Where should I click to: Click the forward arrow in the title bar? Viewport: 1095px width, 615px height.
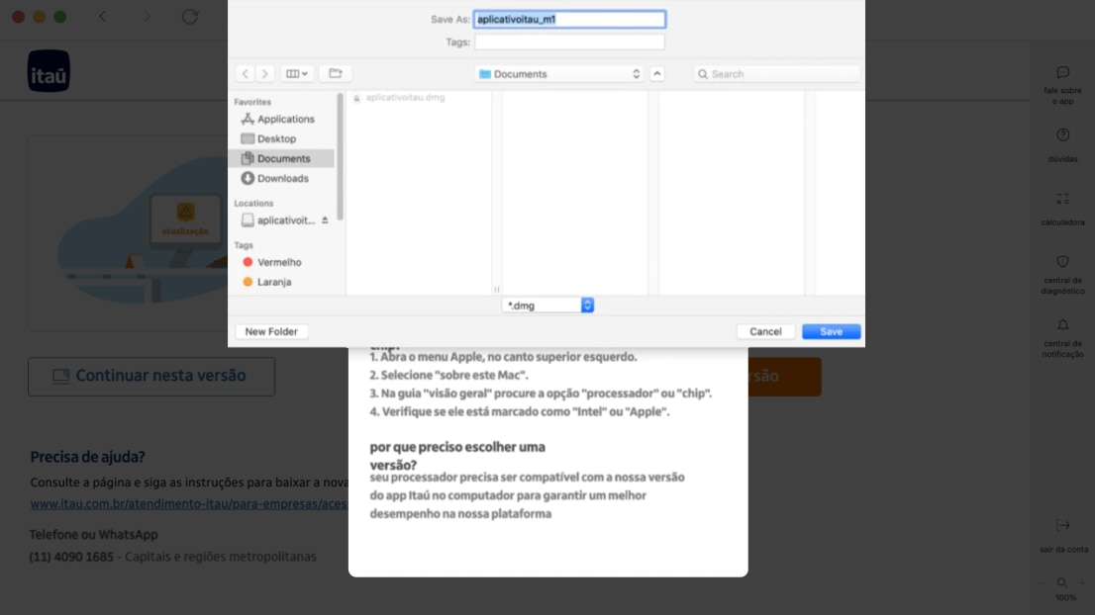tap(147, 16)
